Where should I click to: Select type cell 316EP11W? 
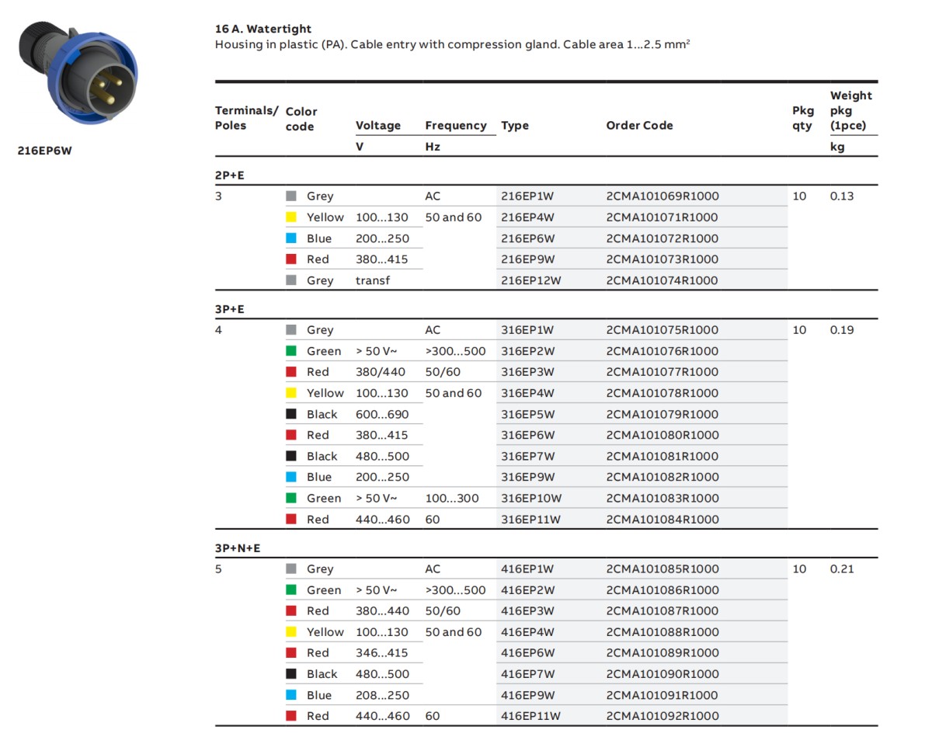(530, 520)
